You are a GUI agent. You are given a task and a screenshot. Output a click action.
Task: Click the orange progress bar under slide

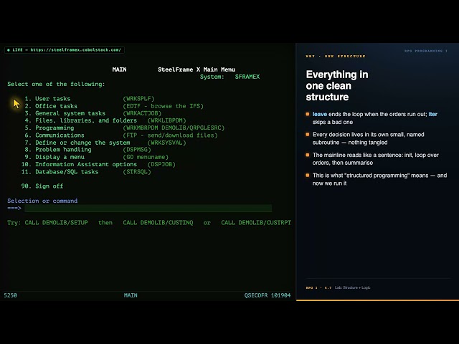tap(377, 300)
